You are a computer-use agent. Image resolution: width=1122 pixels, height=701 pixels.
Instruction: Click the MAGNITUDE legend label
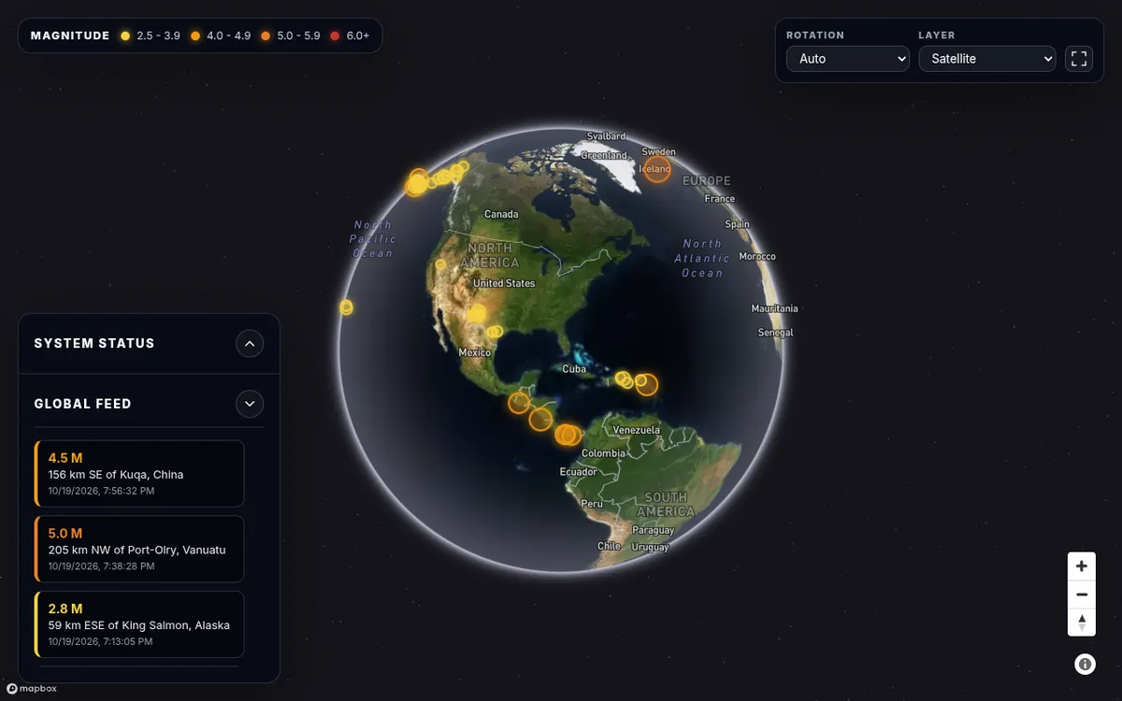coord(70,36)
